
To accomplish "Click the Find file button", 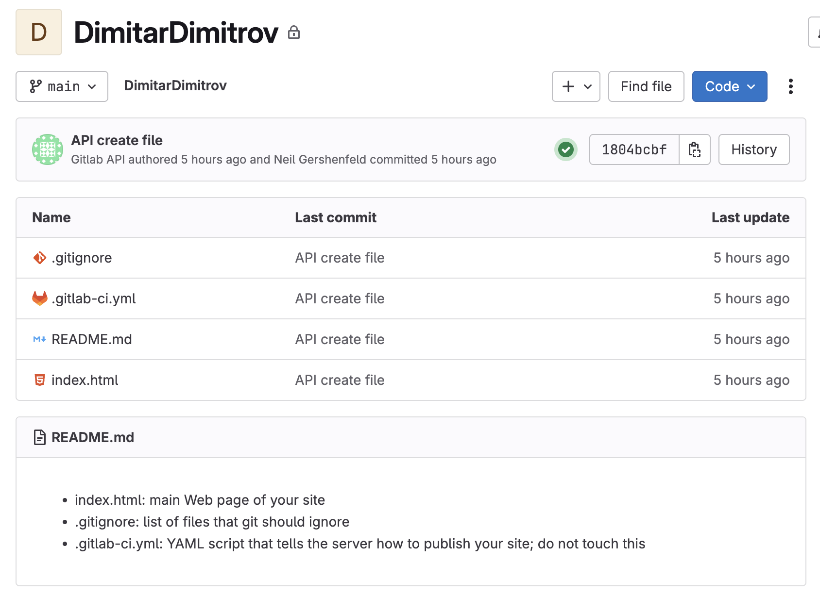I will tap(646, 86).
